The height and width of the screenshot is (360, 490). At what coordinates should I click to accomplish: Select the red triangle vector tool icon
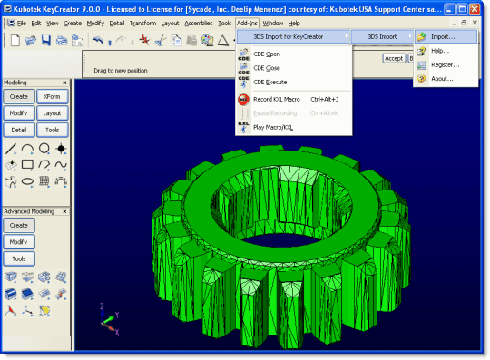pyautogui.click(x=11, y=311)
